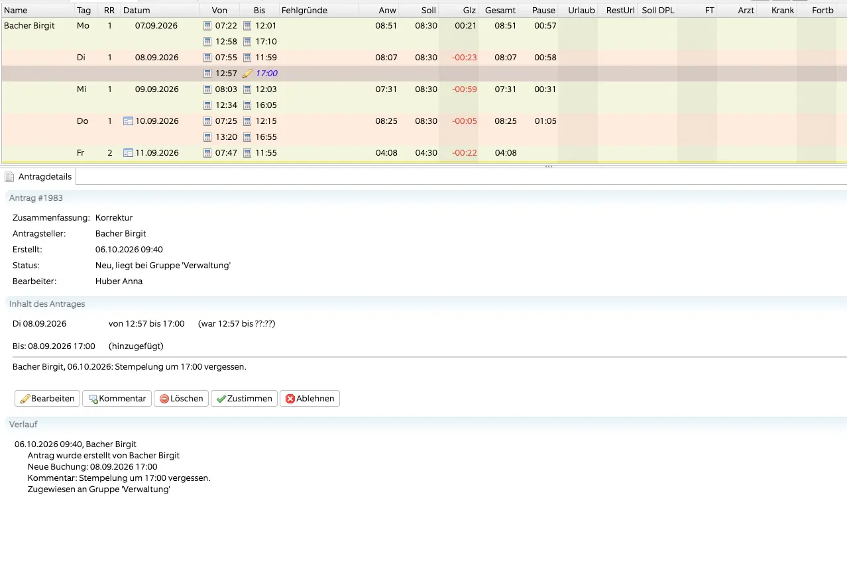The width and height of the screenshot is (847, 565).
Task: Click the Fortb column header
Action: (816, 11)
